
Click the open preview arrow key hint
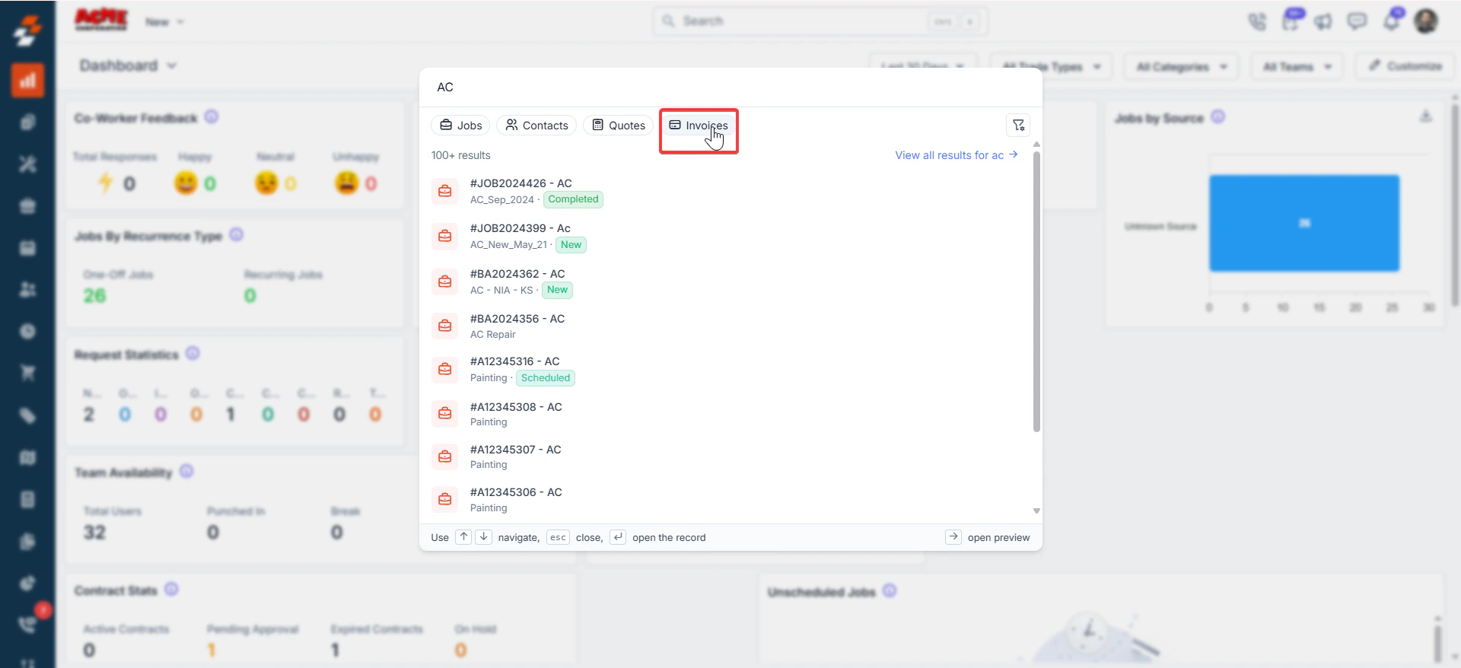pos(953,537)
